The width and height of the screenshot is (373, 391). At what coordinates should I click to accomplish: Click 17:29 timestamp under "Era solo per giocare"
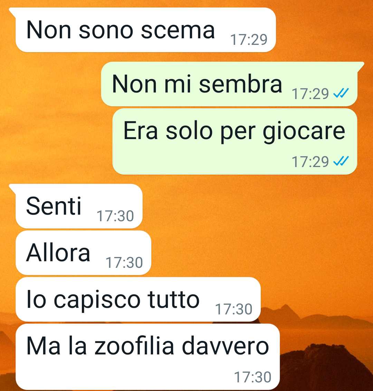[310, 162]
